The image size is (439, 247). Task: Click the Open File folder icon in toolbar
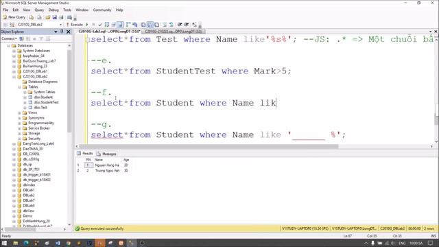click(x=48, y=17)
